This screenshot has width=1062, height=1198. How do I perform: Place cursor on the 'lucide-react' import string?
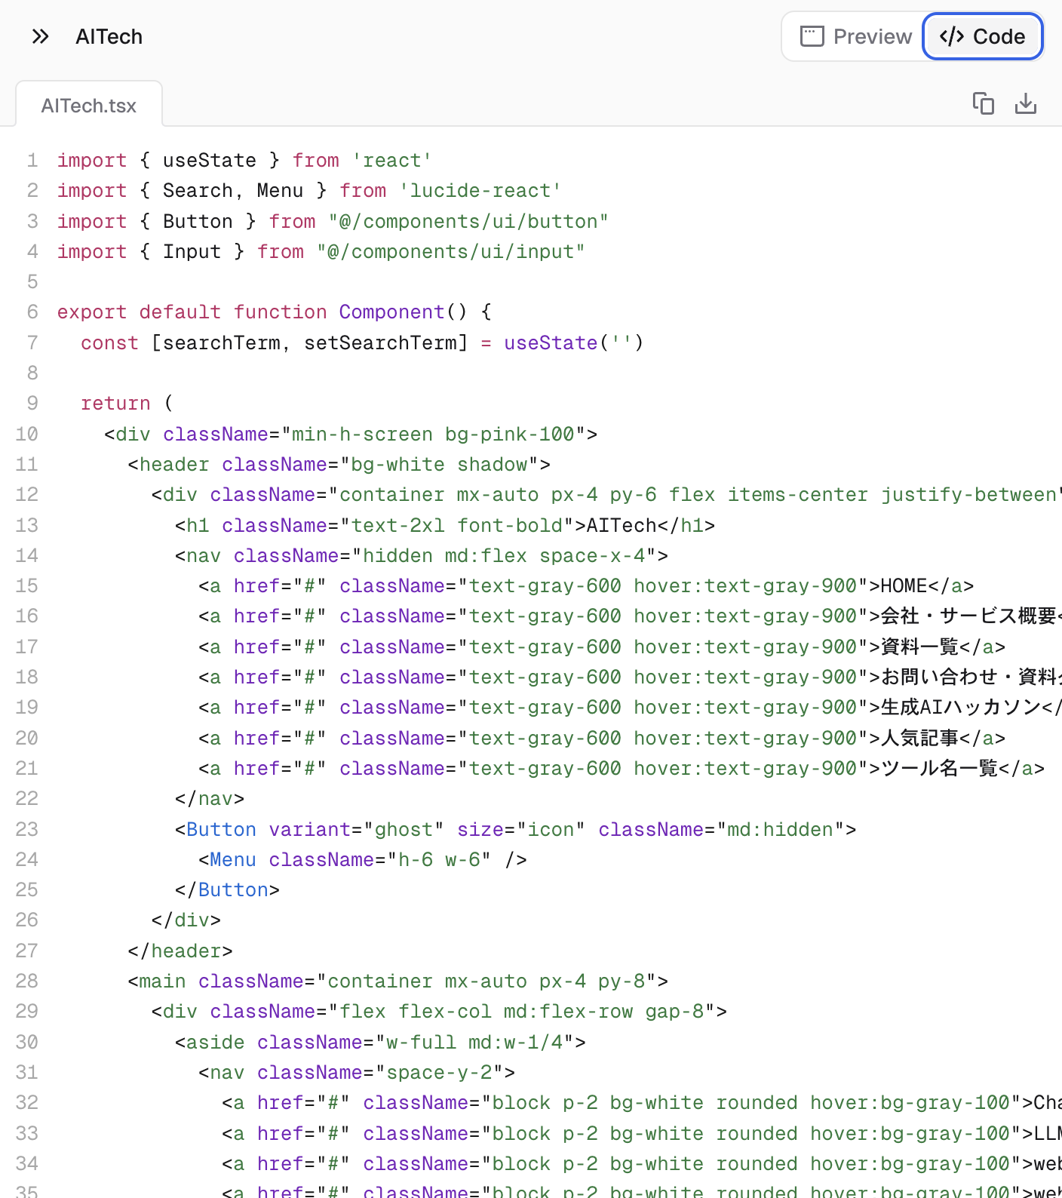[x=480, y=191]
